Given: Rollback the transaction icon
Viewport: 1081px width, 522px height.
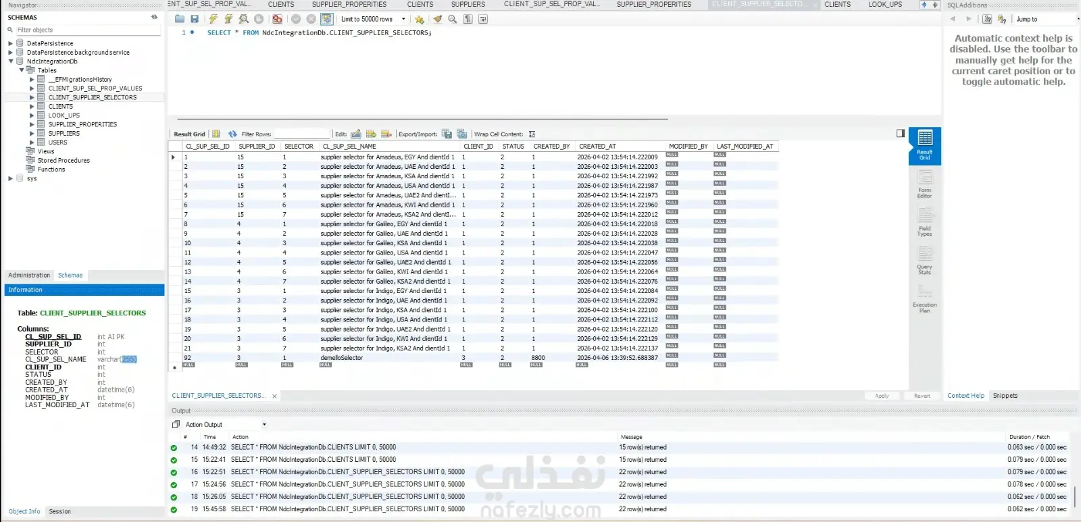Looking at the screenshot, I should pyautogui.click(x=311, y=19).
